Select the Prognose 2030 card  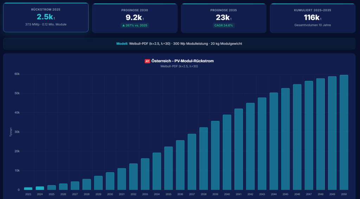[135, 18]
